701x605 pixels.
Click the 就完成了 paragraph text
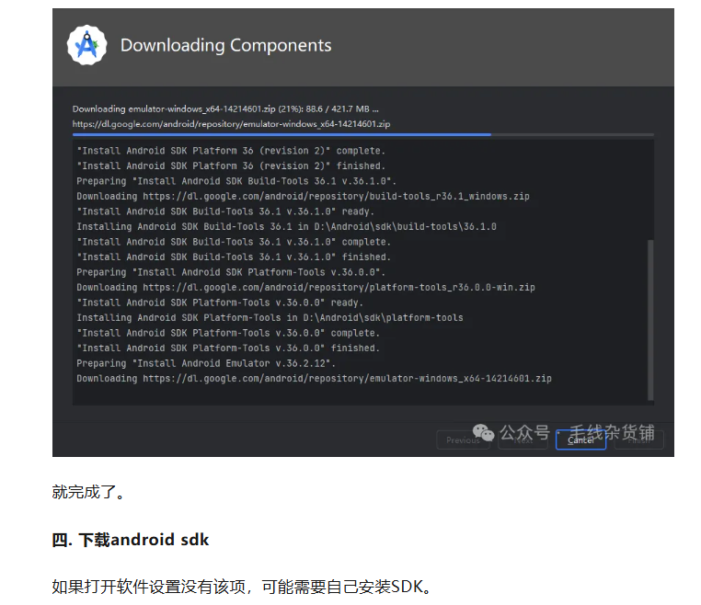pos(88,492)
